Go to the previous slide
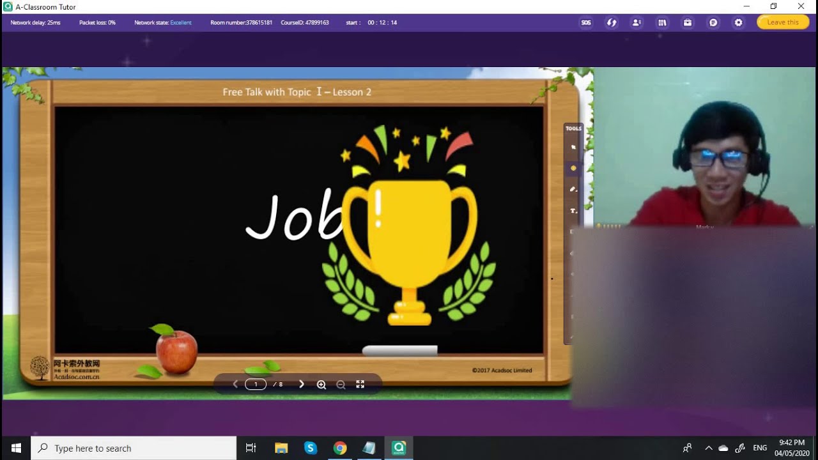This screenshot has height=460, width=818. pos(235,384)
